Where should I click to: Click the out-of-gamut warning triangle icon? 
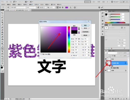(x=79, y=27)
